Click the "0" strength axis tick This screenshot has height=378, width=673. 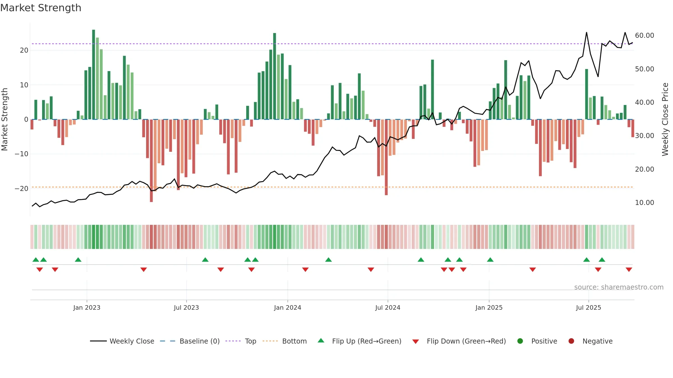point(26,120)
